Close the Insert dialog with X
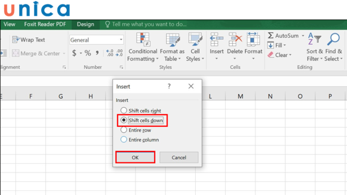 click(191, 86)
